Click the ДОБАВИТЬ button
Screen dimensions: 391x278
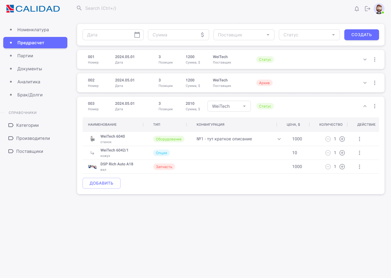pos(102,183)
